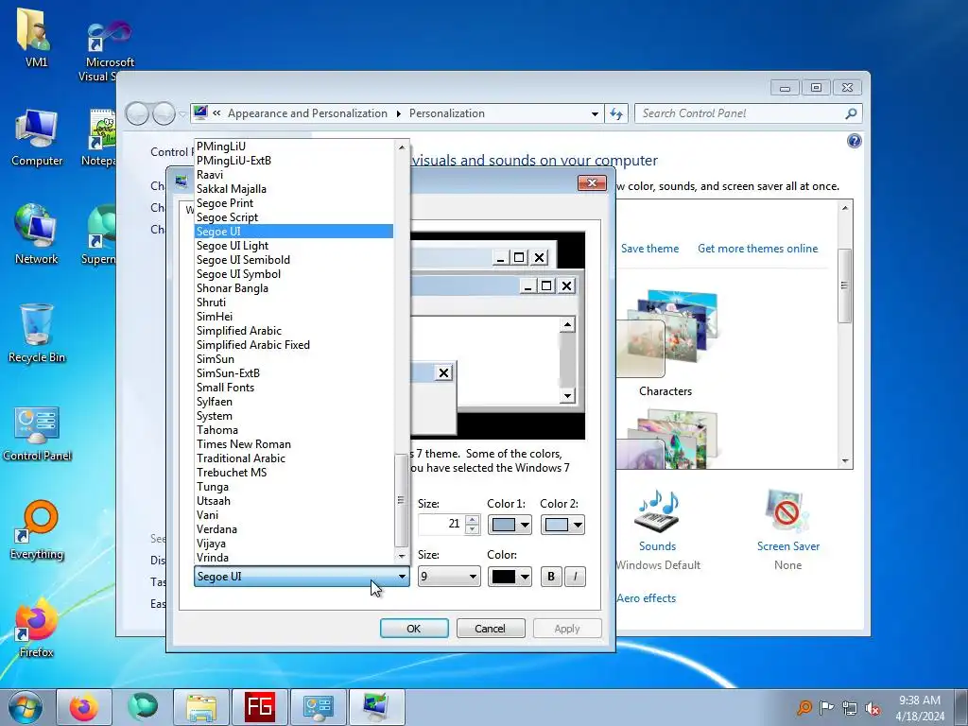Click Appearance and Personalization breadcrumb
Viewport: 968px width, 726px height.
tap(307, 113)
